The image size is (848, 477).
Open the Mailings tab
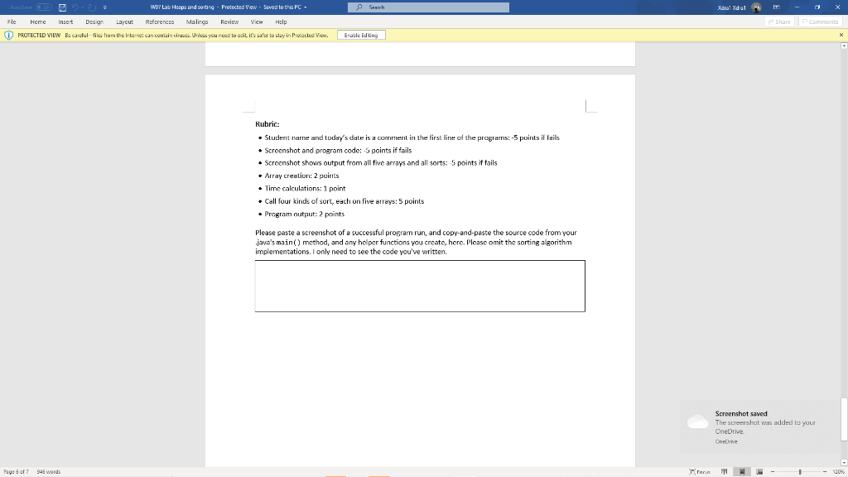(196, 22)
